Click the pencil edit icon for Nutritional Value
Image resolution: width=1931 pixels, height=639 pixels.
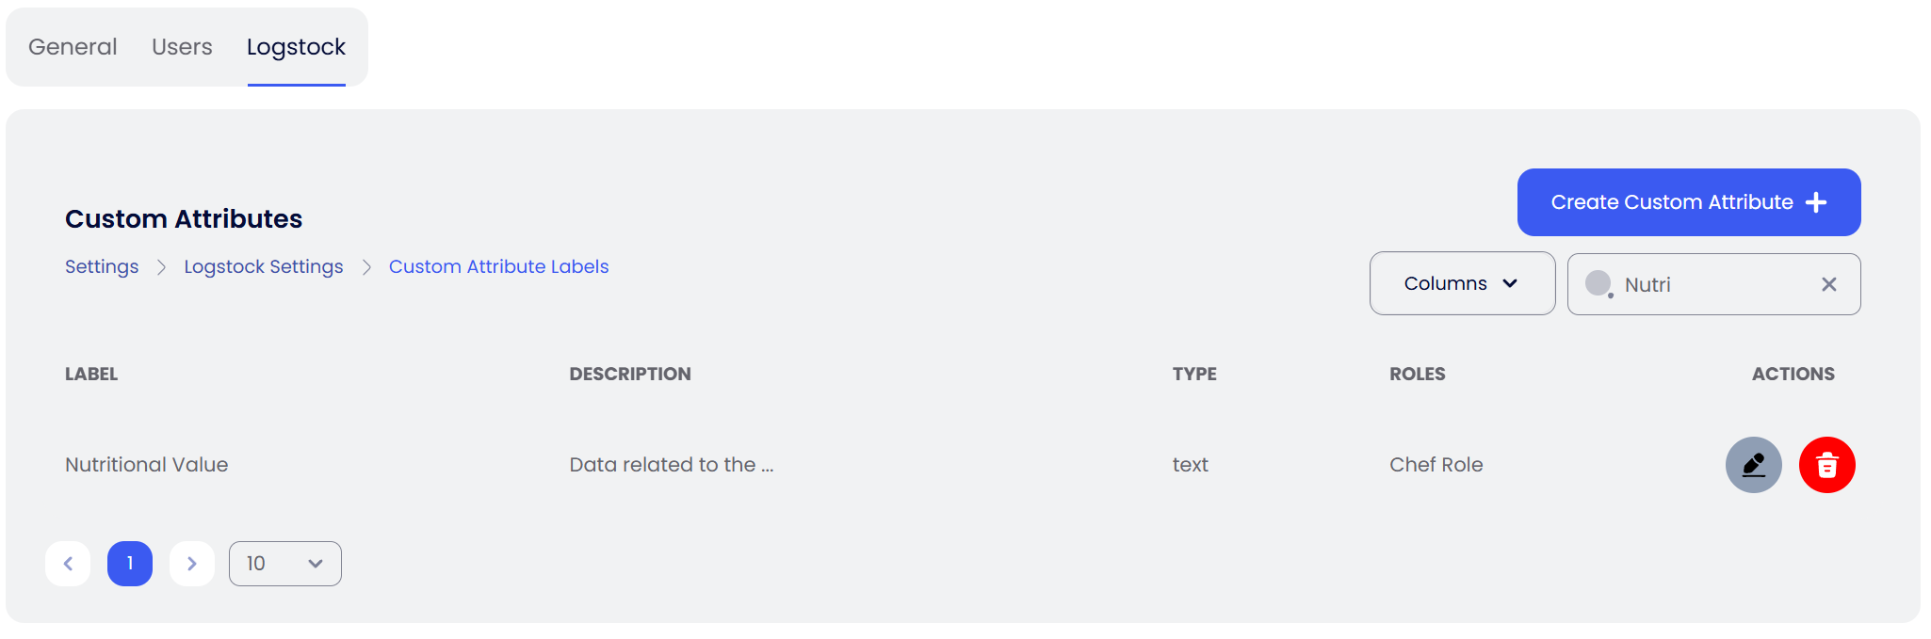[x=1753, y=465]
